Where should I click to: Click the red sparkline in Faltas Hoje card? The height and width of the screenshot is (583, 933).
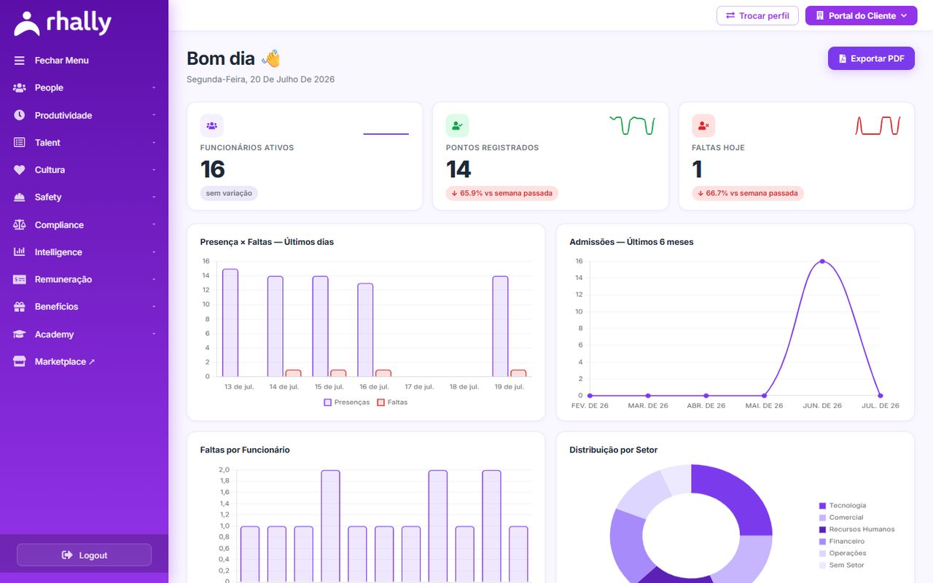pos(878,125)
